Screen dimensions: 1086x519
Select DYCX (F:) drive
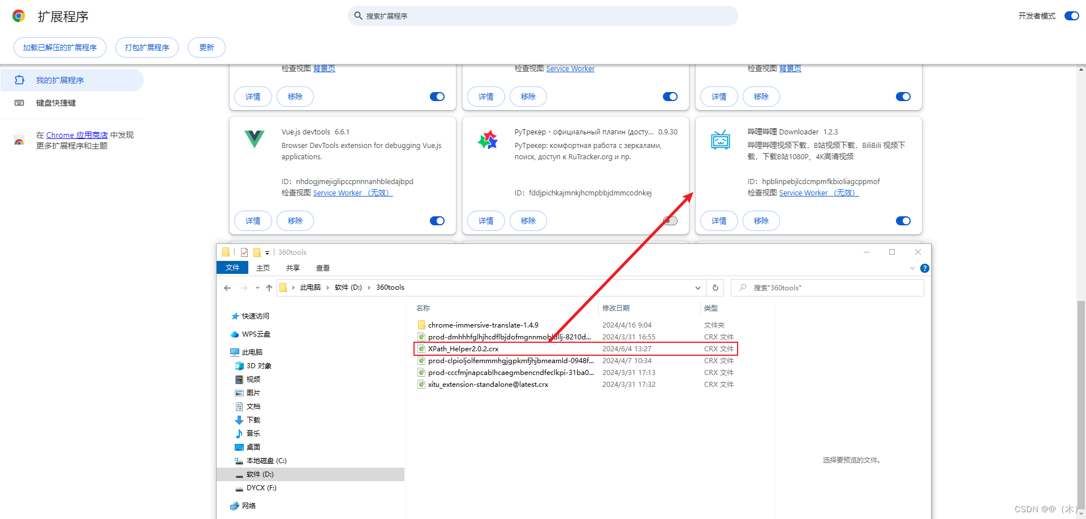click(256, 488)
